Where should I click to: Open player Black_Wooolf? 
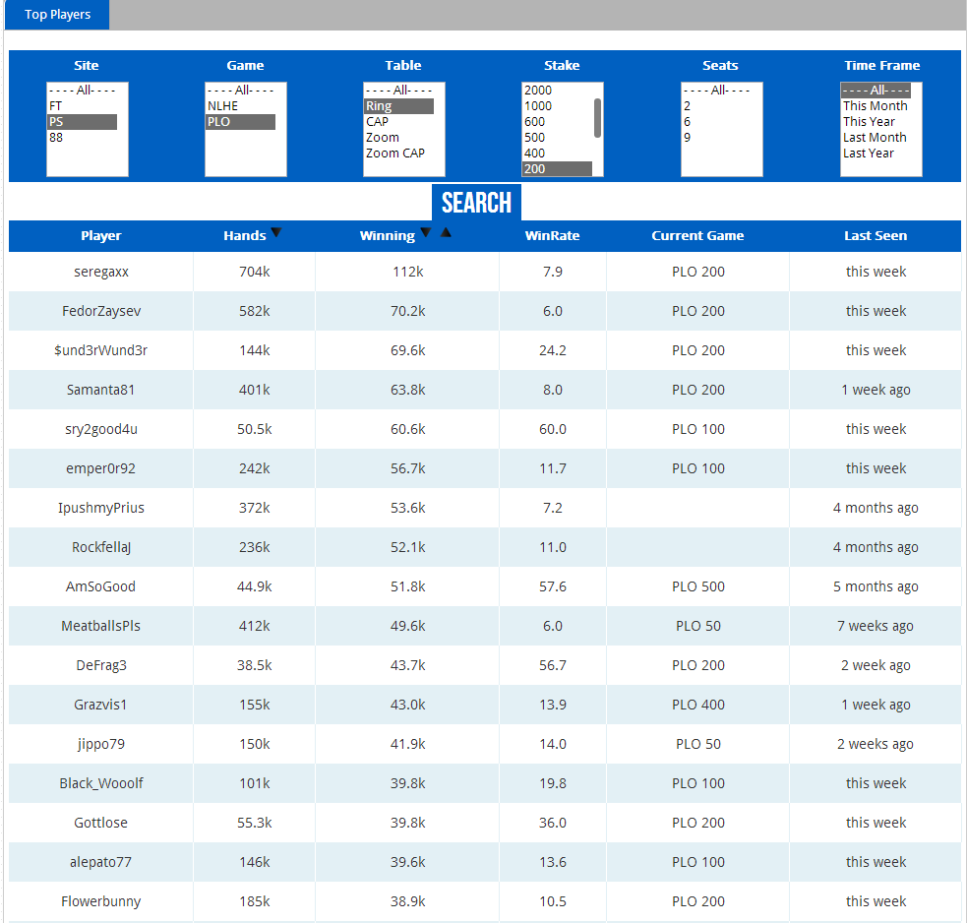[x=101, y=783]
